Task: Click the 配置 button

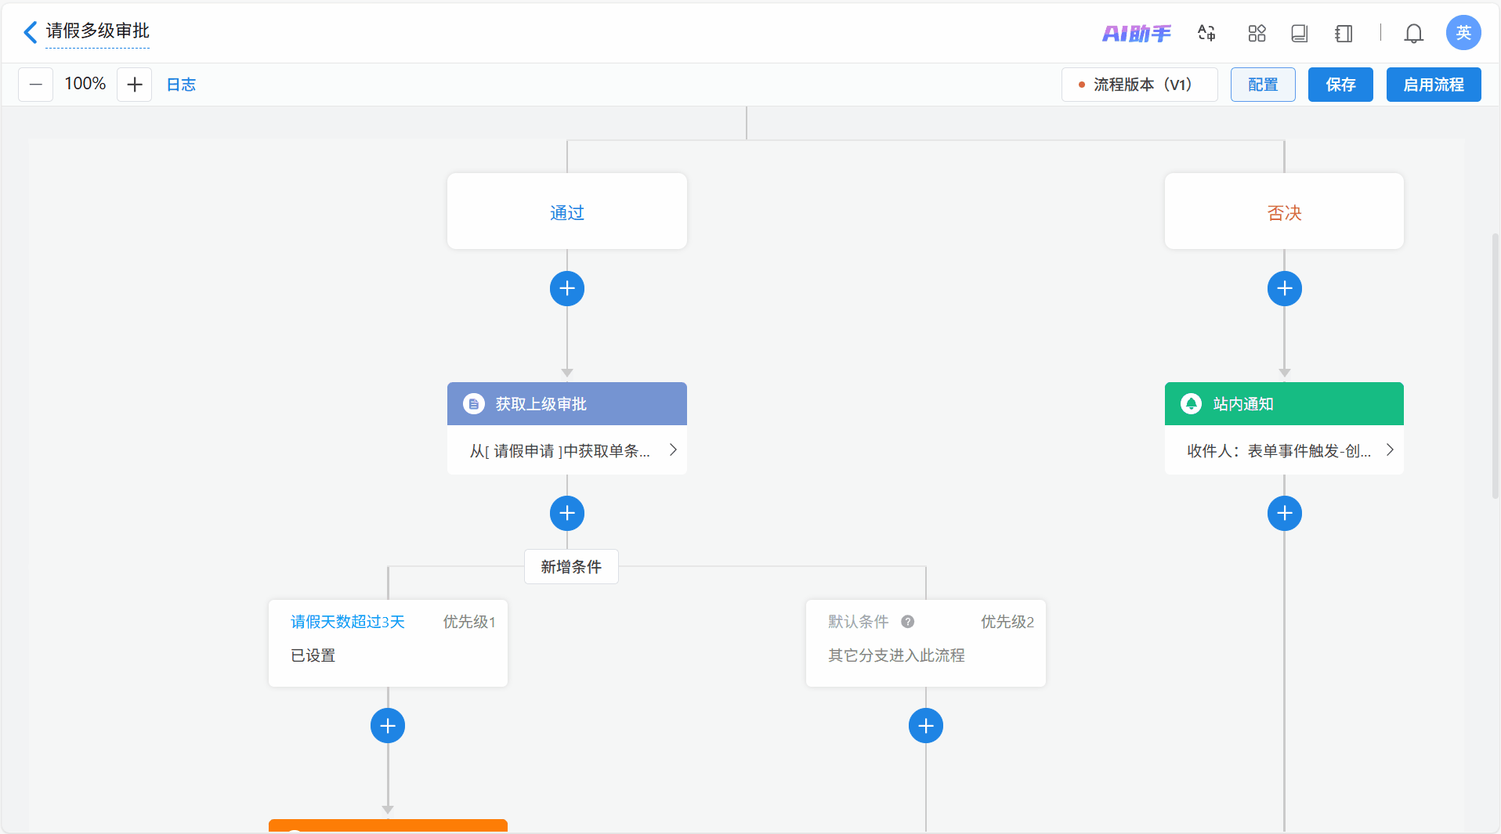Action: [1262, 85]
